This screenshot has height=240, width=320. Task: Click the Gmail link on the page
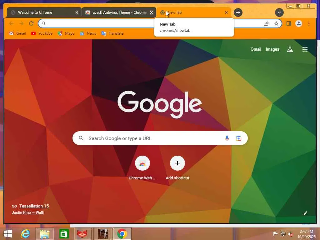coord(256,49)
